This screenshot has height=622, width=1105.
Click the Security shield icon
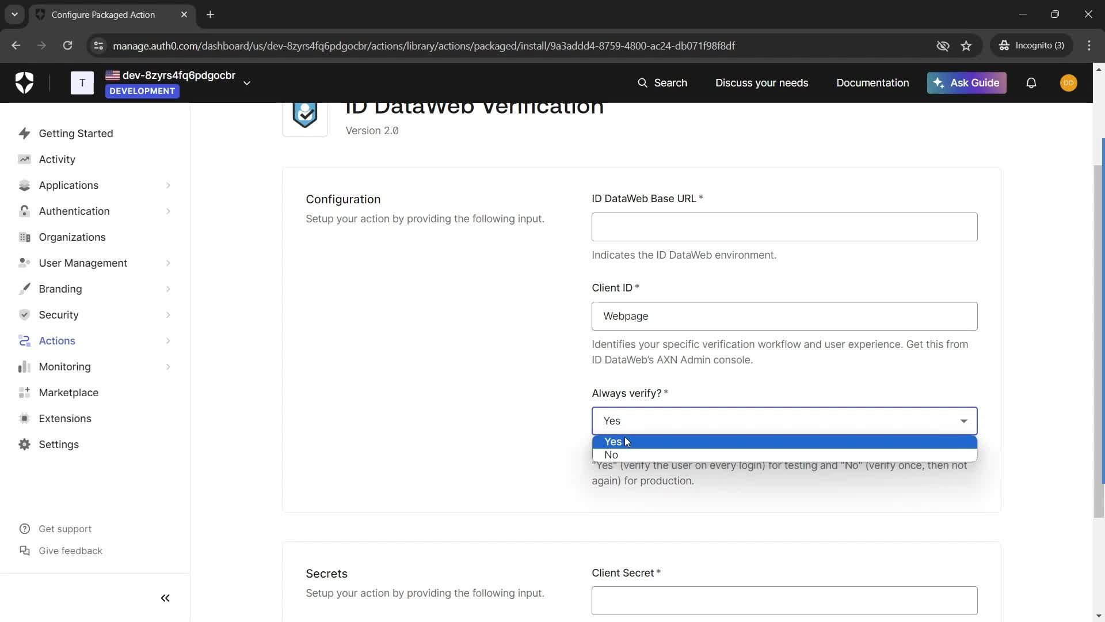[x=24, y=315]
